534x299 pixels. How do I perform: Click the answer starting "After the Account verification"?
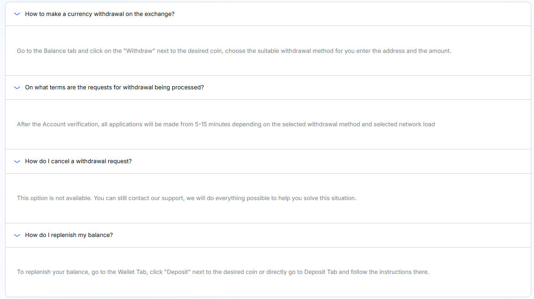pos(226,124)
